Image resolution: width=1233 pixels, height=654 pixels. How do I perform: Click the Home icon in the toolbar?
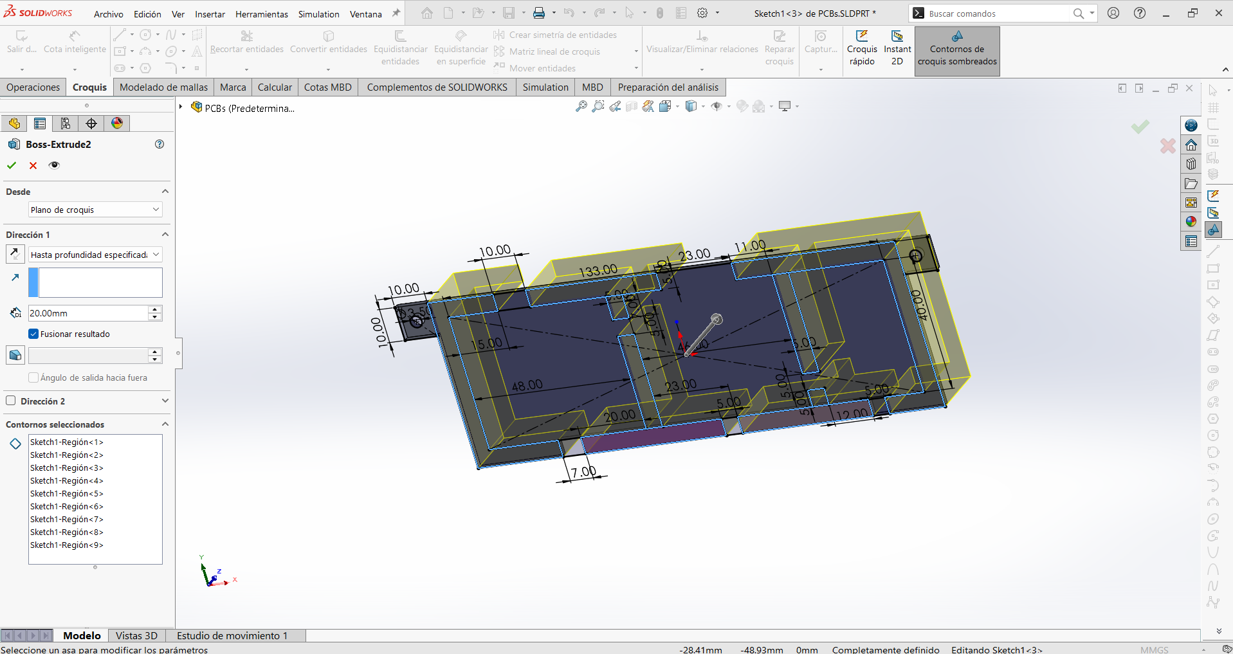(427, 13)
